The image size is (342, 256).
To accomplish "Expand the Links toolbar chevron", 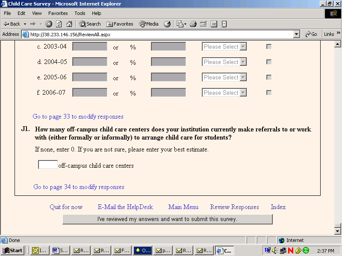I will (338, 33).
